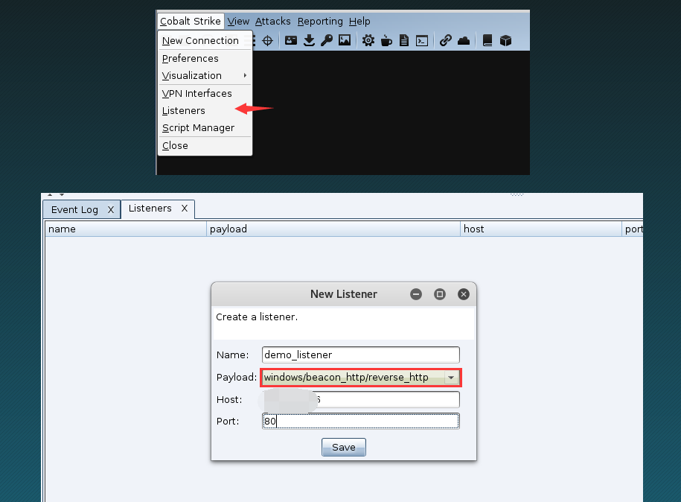Click the Host input field

(x=361, y=399)
